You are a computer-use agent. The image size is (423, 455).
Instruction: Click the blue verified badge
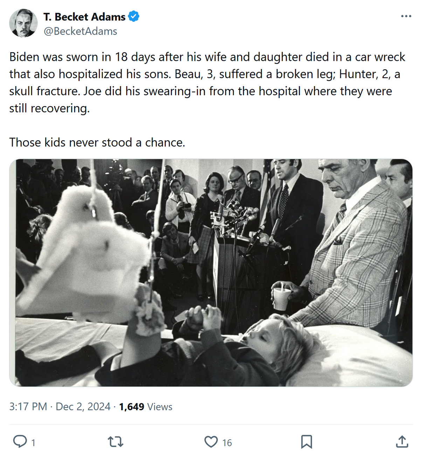(134, 16)
